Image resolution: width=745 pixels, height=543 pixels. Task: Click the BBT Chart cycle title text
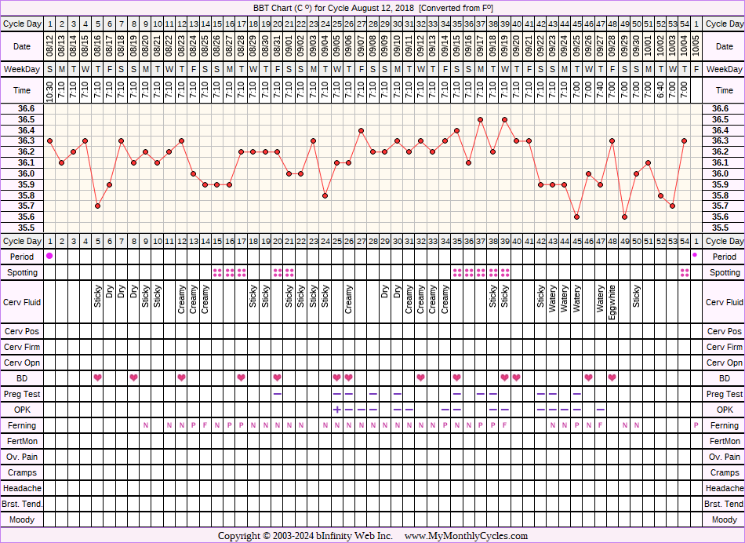[x=372, y=7]
